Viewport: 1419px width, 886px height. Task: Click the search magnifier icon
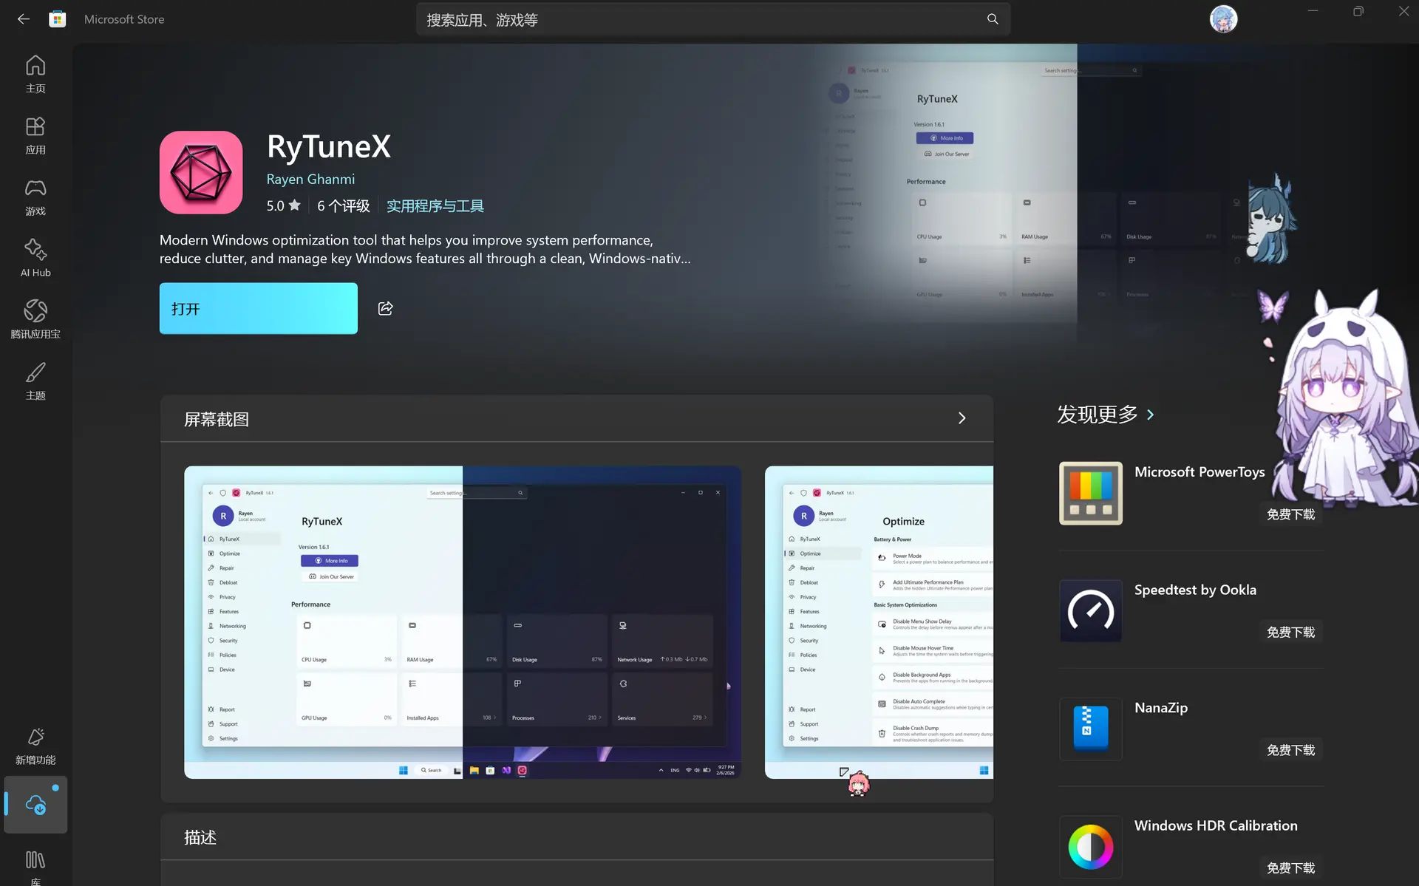[993, 19]
